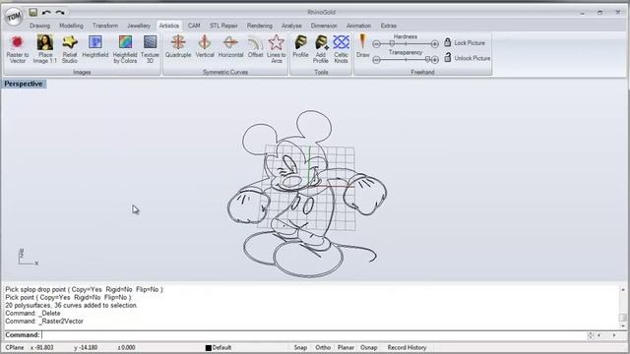The width and height of the screenshot is (630, 354).
Task: Switch to the Transform ribbon tab
Action: pyautogui.click(x=105, y=26)
